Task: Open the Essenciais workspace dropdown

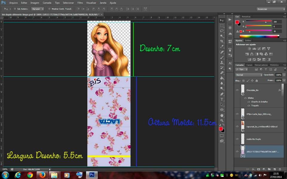Action: 271,9
